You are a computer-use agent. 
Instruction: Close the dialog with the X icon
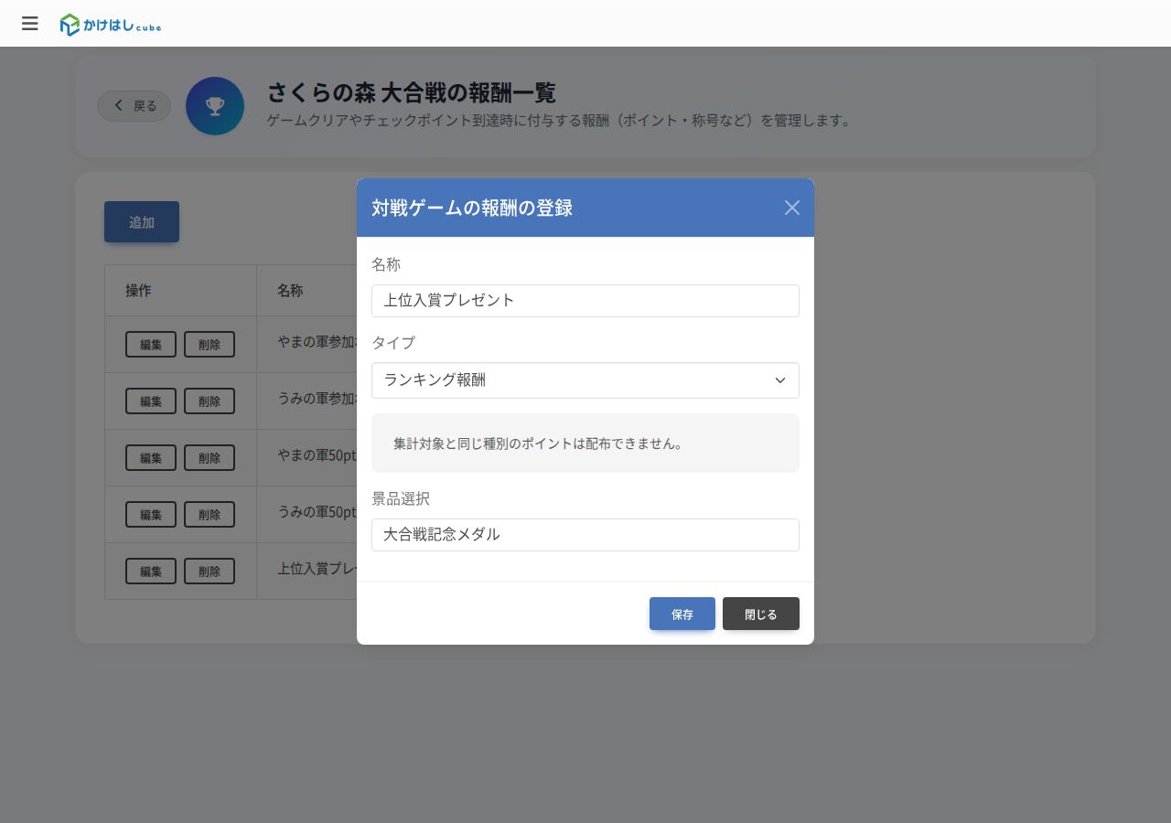(792, 208)
